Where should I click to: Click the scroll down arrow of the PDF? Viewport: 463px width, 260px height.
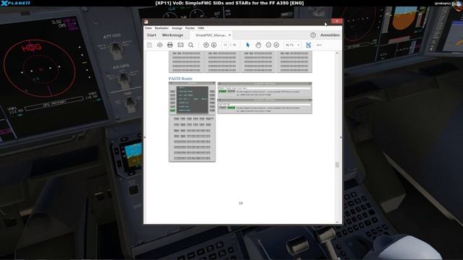(x=337, y=222)
